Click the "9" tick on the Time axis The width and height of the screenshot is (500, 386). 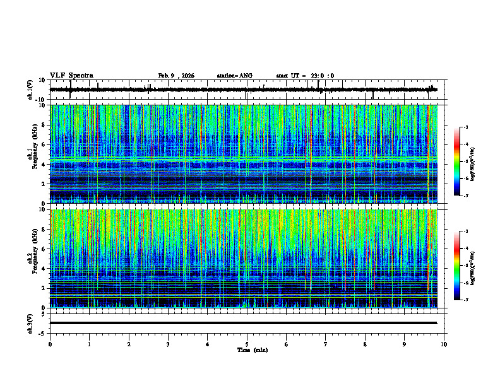pyautogui.click(x=404, y=344)
